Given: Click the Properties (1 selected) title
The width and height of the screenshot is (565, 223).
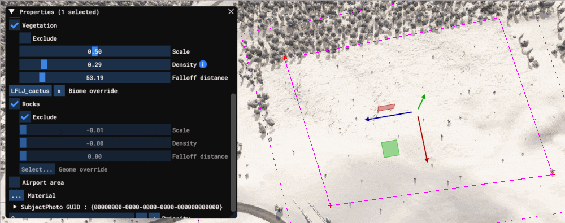Looking at the screenshot, I should click(59, 12).
